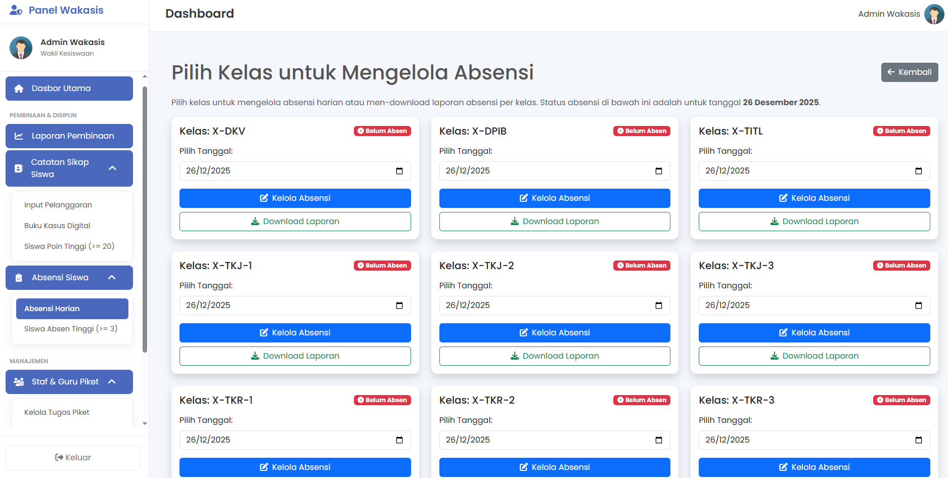This screenshot has width=948, height=478.
Task: Open calendar picker icon for X-DKV date
Action: pos(399,171)
